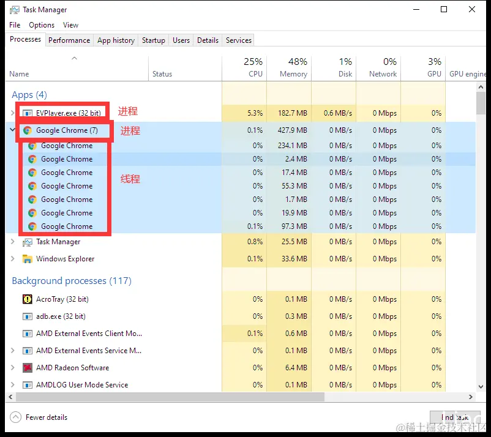Sort by the Name column header
491x437 pixels.
click(77, 69)
